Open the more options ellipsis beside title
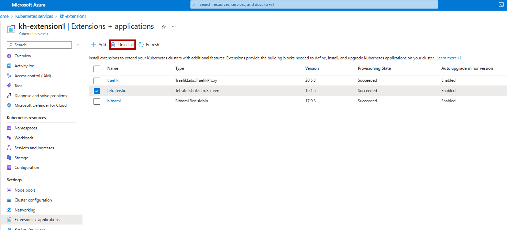Image resolution: width=507 pixels, height=230 pixels. tap(174, 27)
